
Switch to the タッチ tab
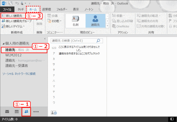(21, 9)
